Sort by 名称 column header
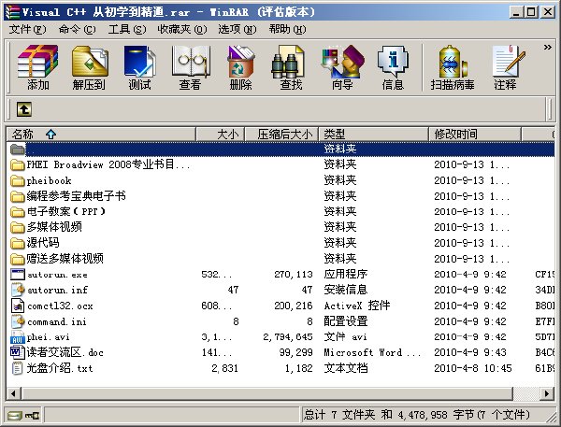This screenshot has width=561, height=427. [x=101, y=135]
